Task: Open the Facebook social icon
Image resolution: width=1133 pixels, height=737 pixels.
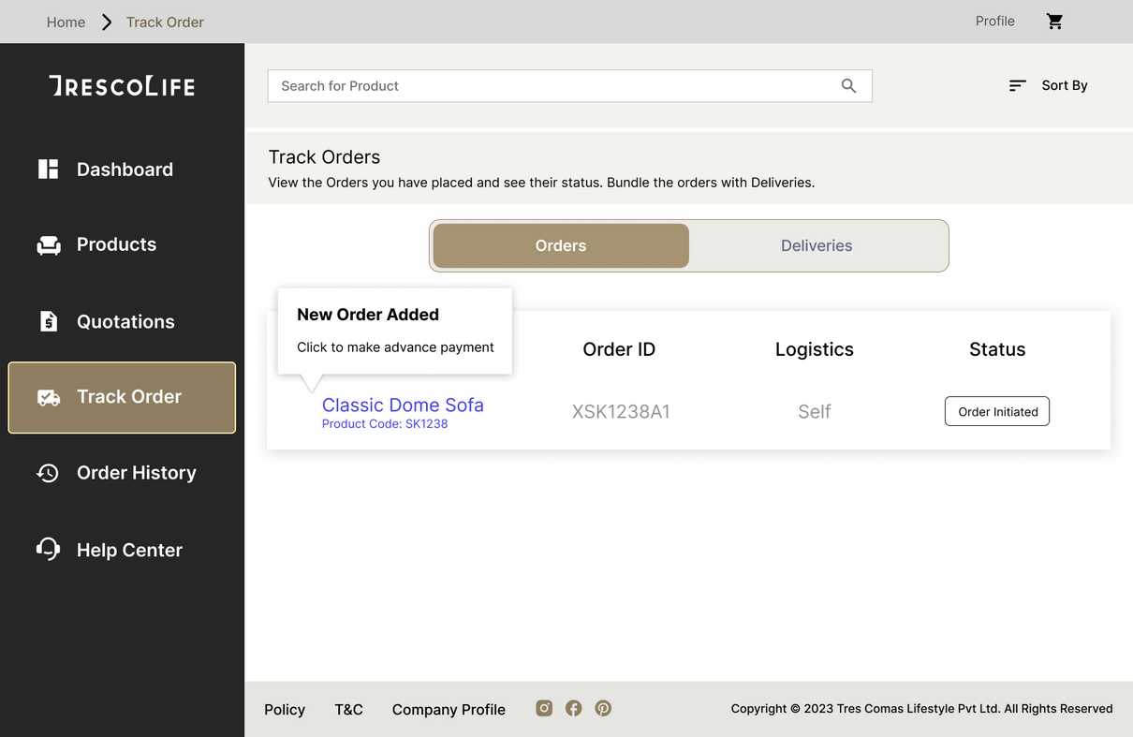Action: 574,708
